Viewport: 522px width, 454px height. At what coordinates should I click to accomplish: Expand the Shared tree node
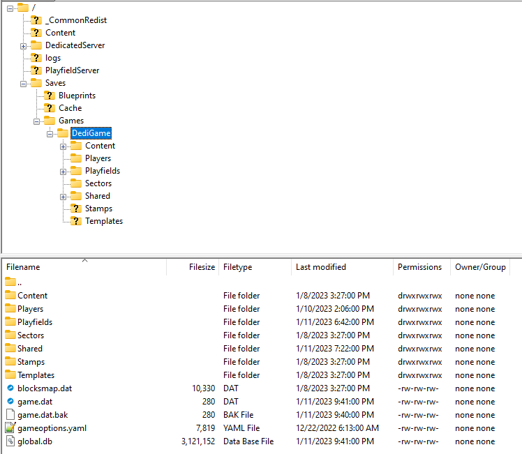(64, 197)
